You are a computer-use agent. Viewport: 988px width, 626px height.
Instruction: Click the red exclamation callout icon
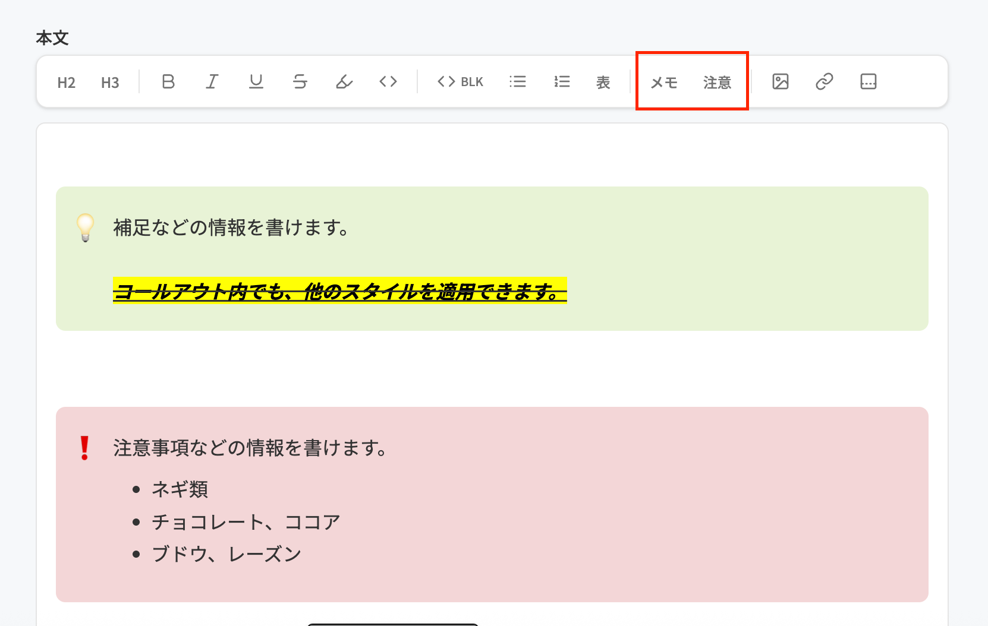(x=85, y=448)
